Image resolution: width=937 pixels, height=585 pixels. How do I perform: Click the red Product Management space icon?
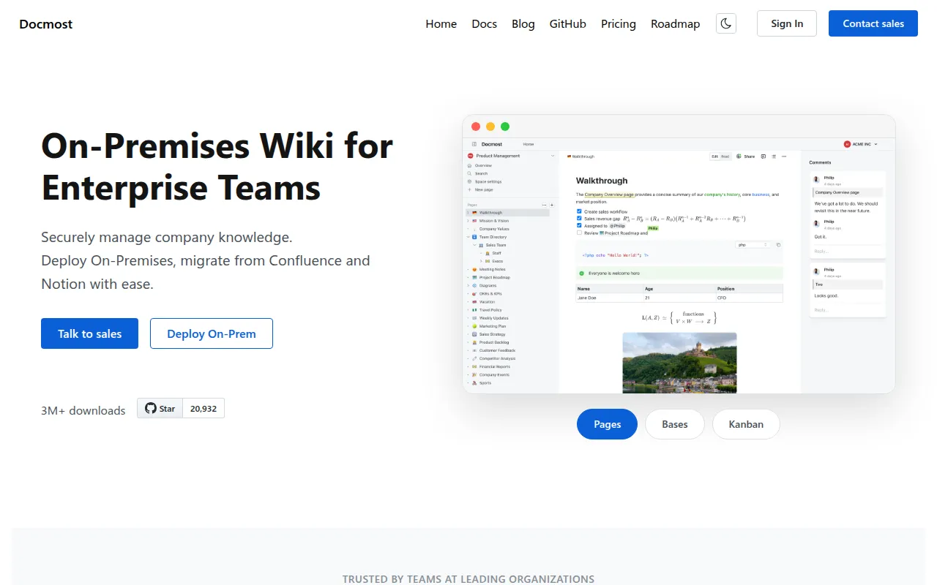(471, 156)
